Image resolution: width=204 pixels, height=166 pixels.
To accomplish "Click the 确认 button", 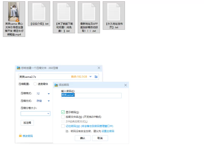I will [x=83, y=138].
